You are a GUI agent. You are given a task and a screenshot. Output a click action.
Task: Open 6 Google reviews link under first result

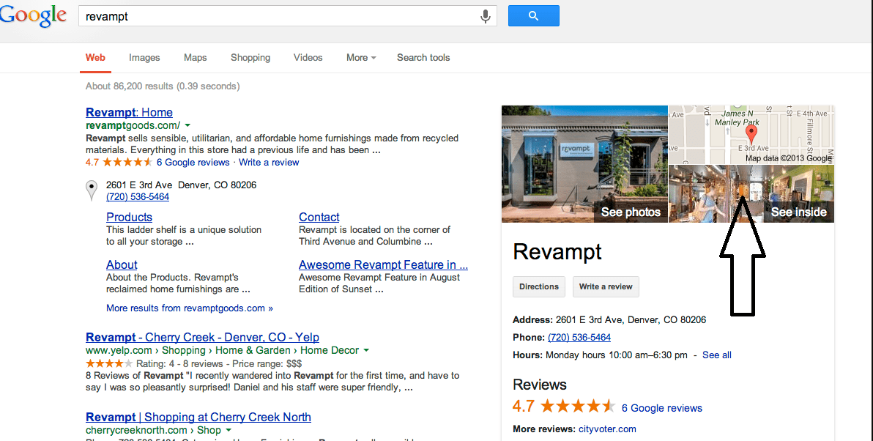tap(193, 162)
